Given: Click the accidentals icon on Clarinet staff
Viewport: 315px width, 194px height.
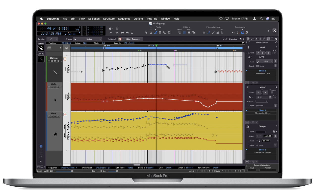Looking at the screenshot, I should click(65, 59).
